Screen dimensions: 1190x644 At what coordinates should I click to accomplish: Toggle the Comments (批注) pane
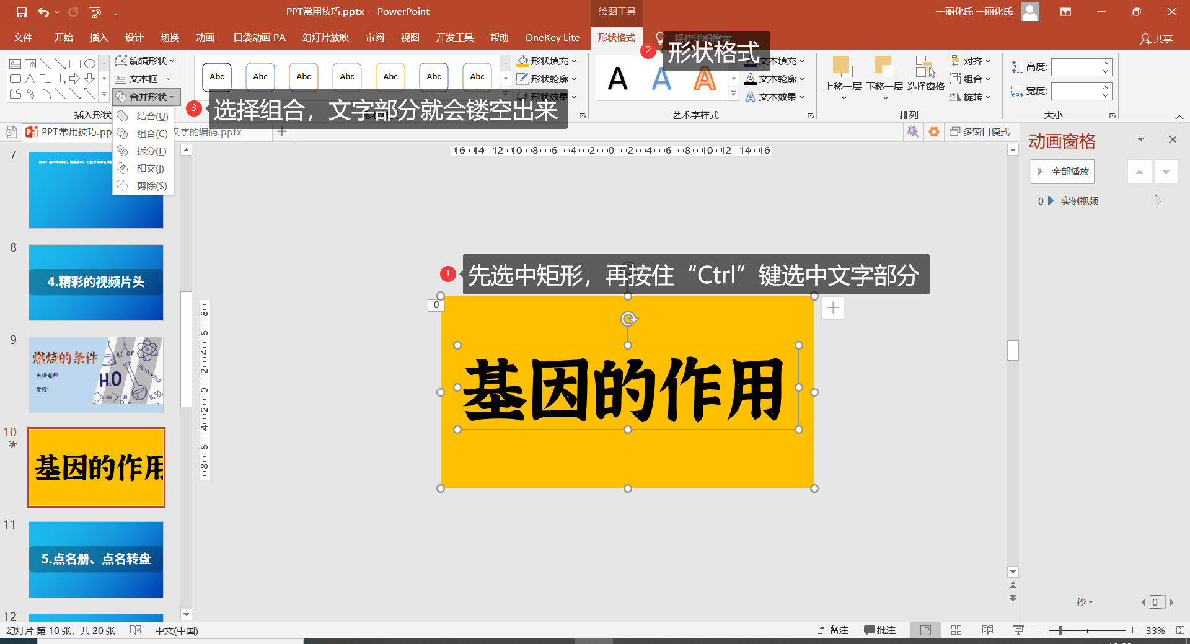879,630
